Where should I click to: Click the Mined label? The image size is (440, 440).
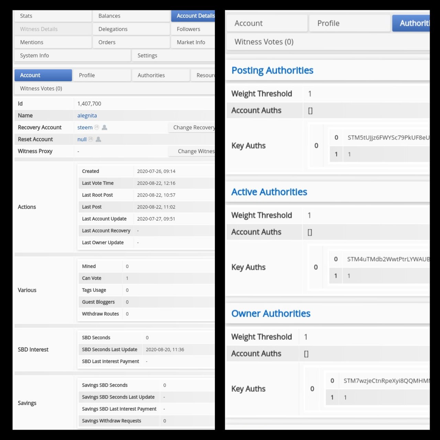pos(89,266)
